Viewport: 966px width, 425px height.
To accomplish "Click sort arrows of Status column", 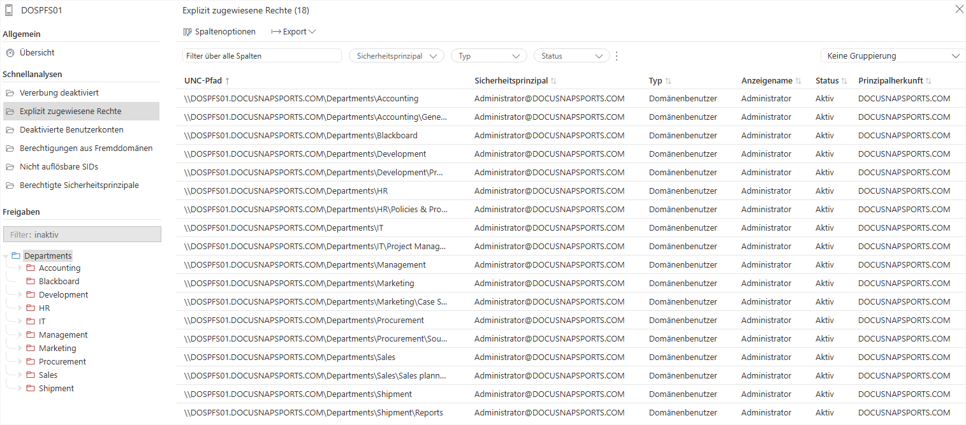I will tap(844, 81).
